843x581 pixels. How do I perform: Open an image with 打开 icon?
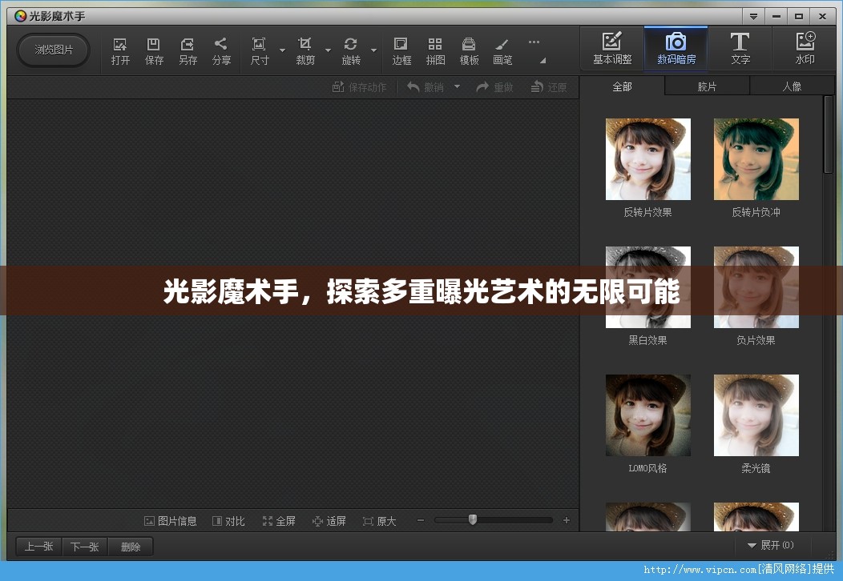pyautogui.click(x=120, y=51)
